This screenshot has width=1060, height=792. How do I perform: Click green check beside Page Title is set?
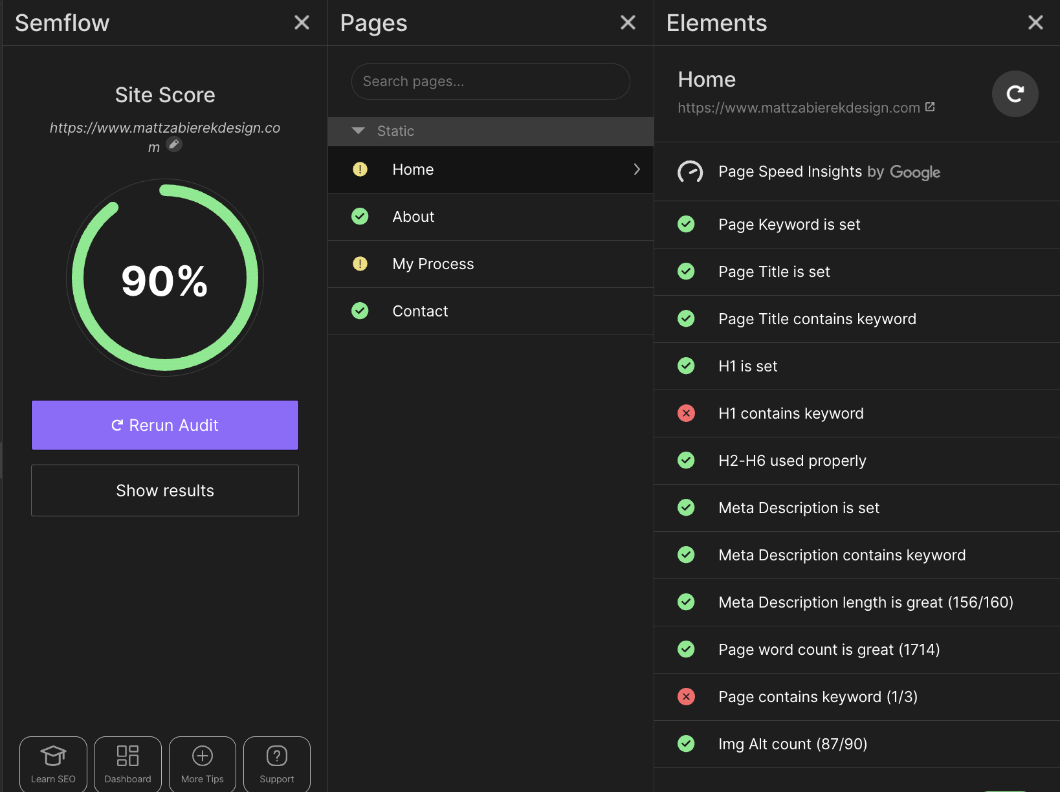point(686,272)
